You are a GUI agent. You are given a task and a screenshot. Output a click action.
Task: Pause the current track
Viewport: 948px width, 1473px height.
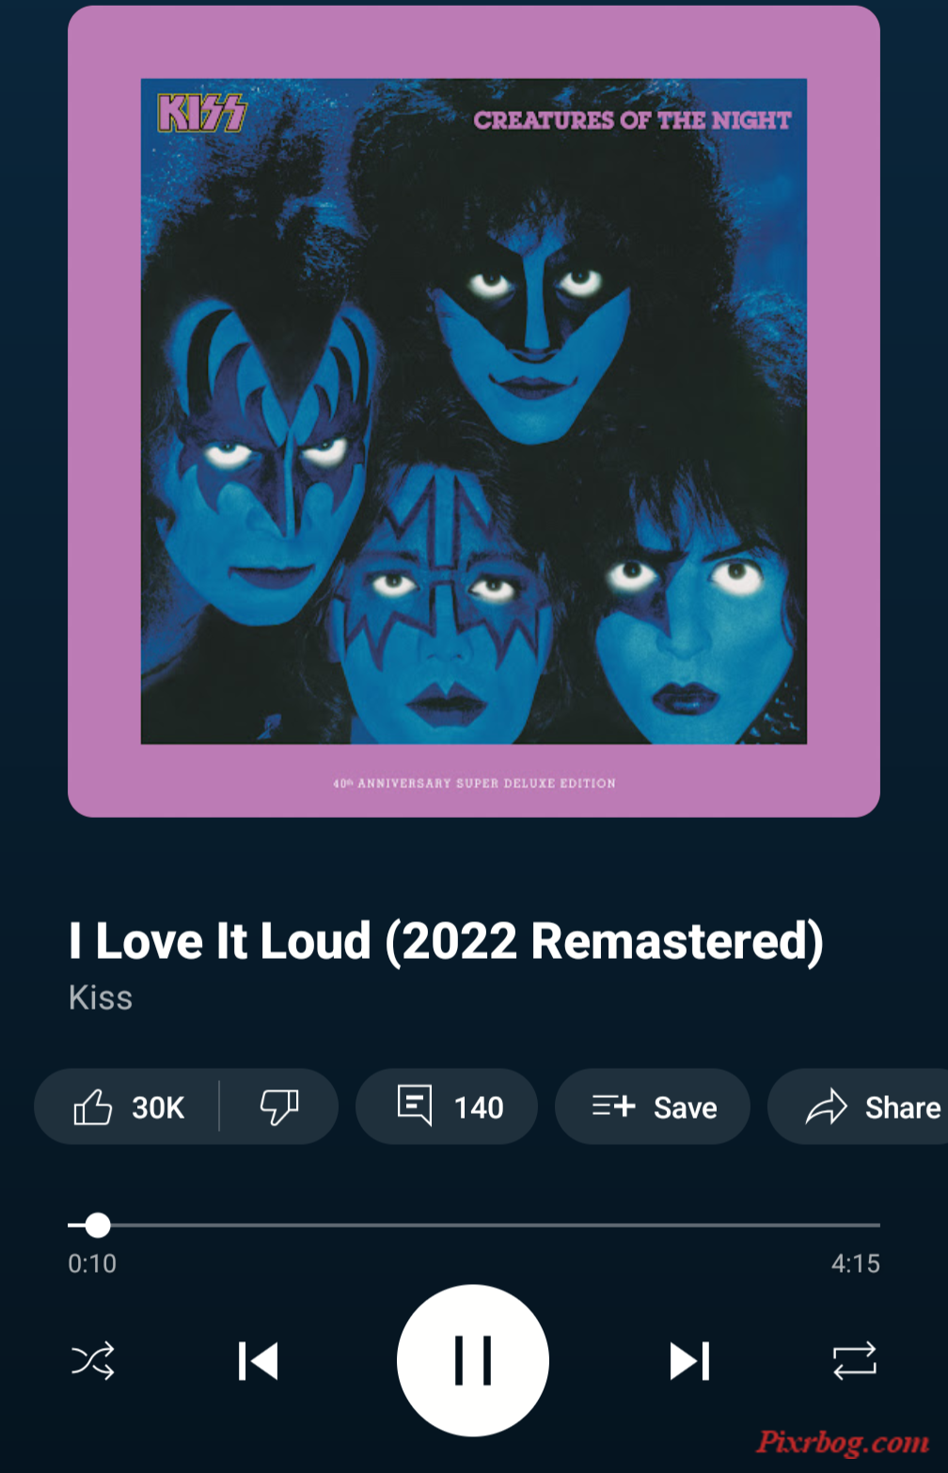coord(473,1360)
